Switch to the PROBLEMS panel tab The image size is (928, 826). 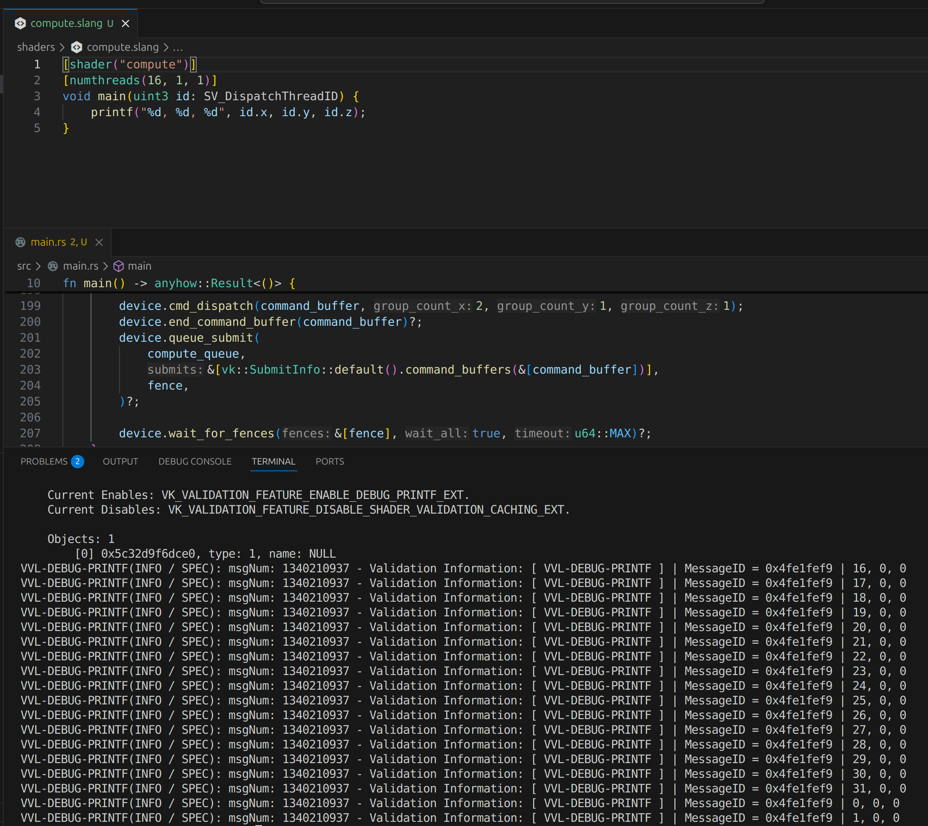coord(44,462)
